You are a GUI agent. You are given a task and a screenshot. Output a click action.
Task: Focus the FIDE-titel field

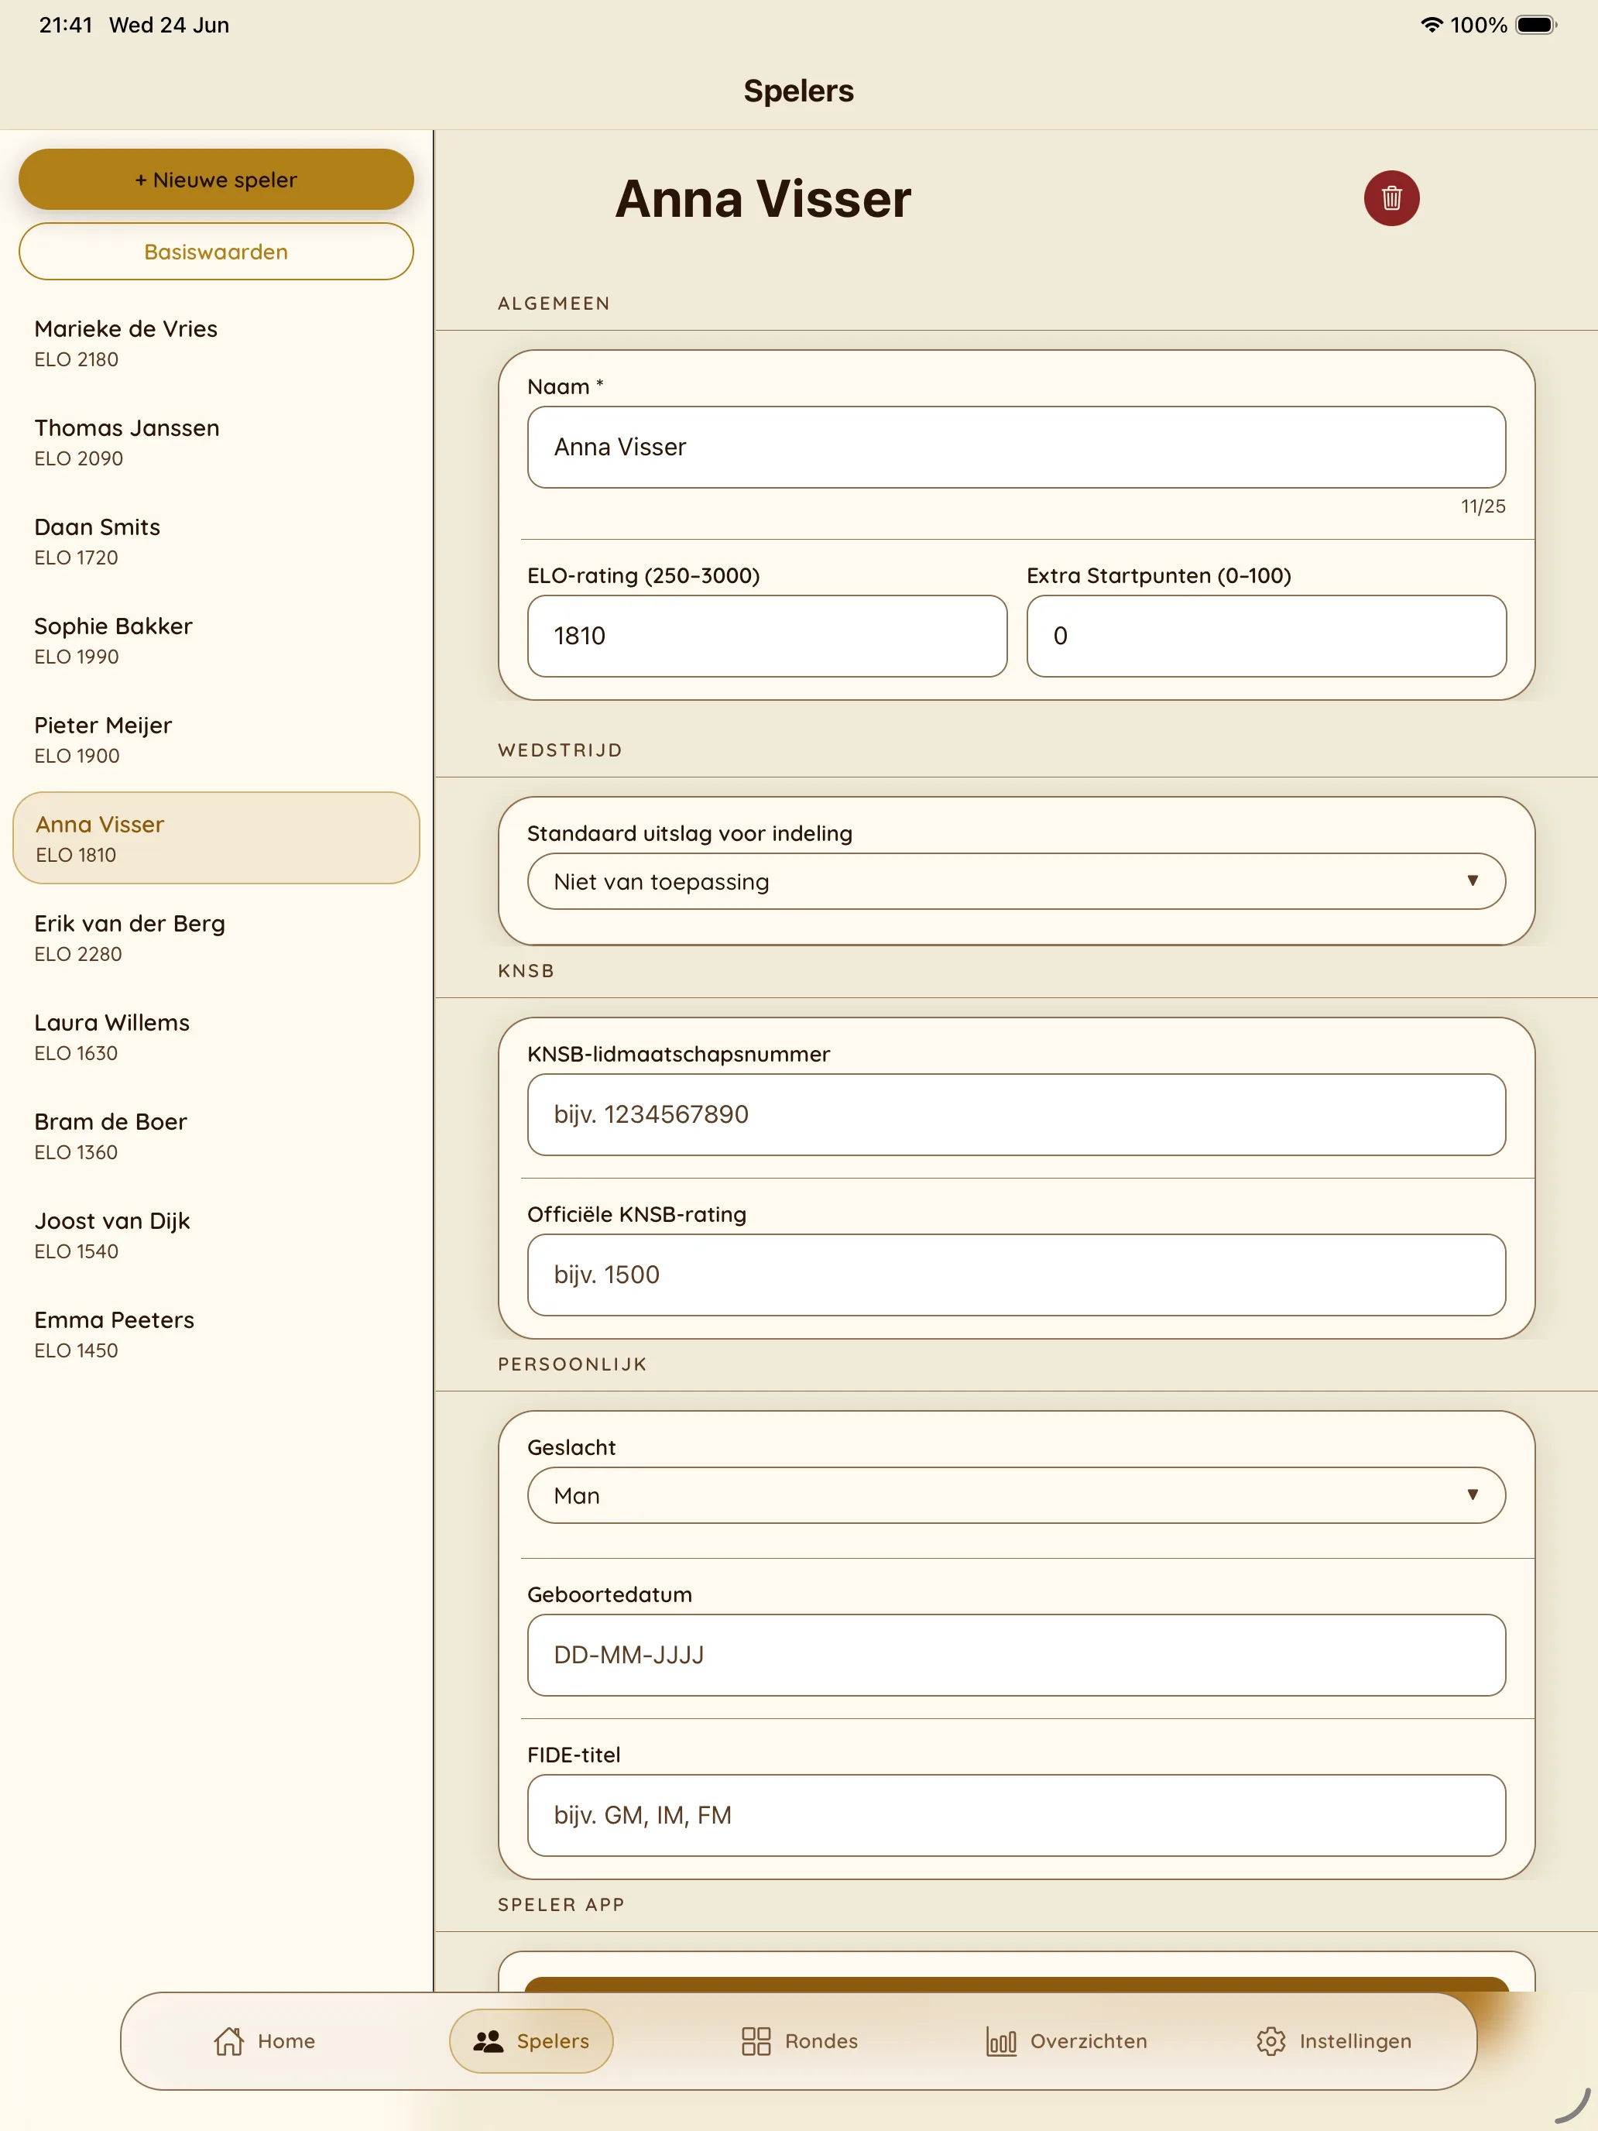tap(1017, 1815)
